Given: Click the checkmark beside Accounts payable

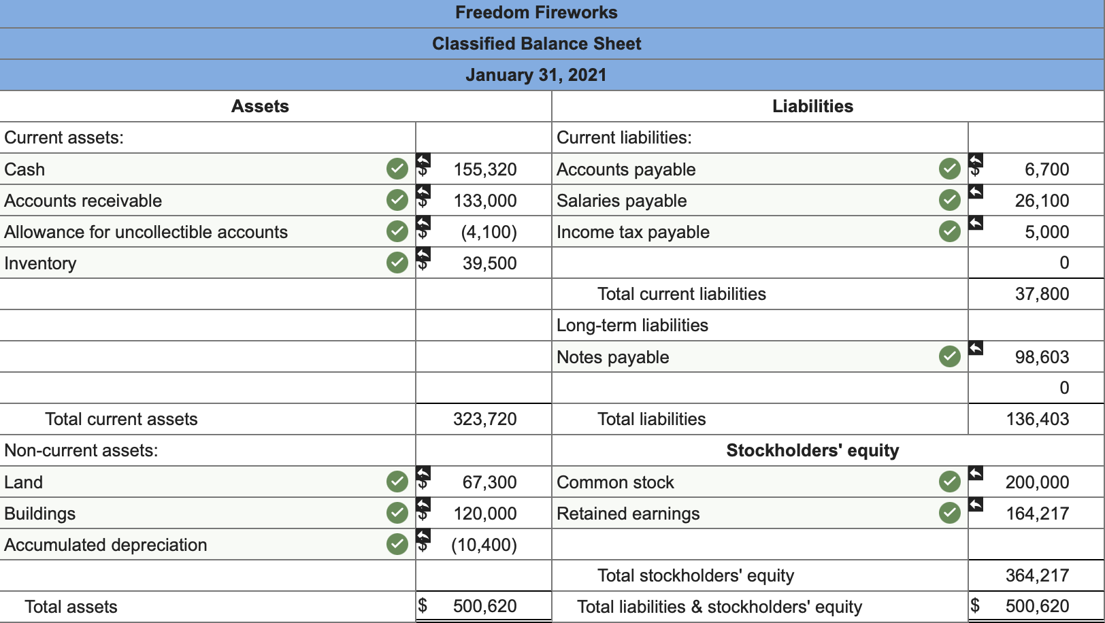Looking at the screenshot, I should tap(949, 169).
